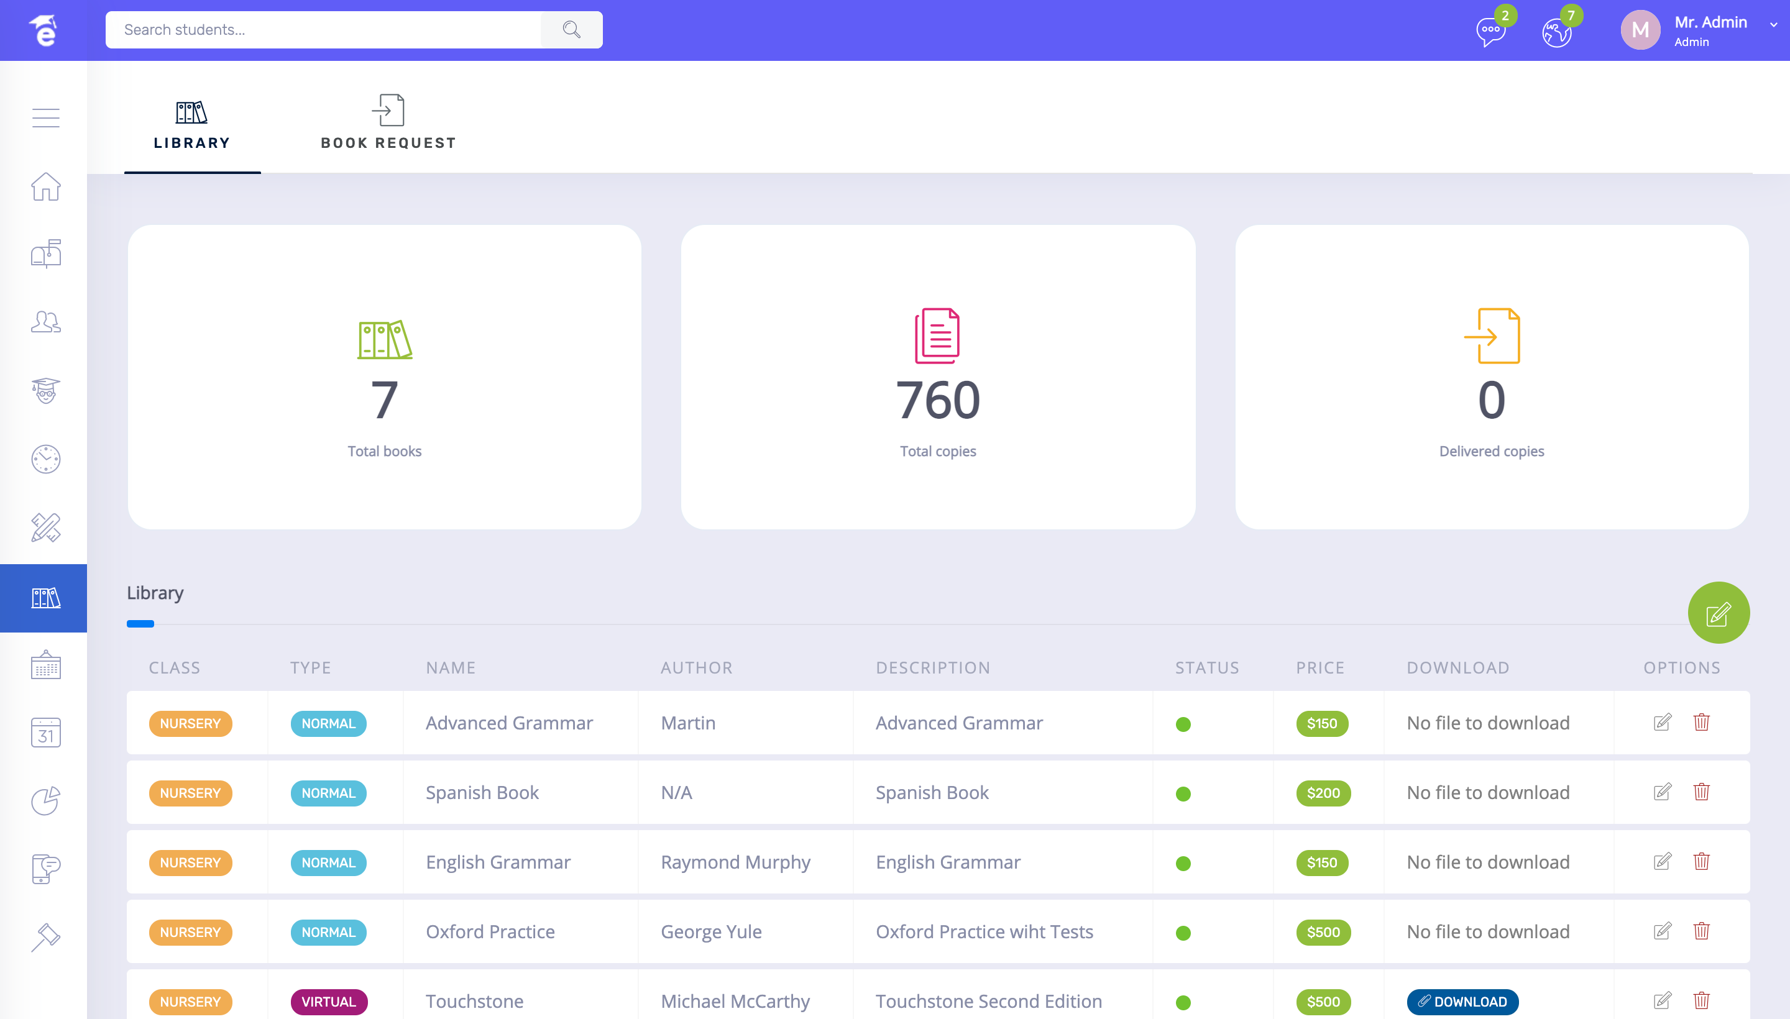Click the CLASS column header

click(174, 667)
